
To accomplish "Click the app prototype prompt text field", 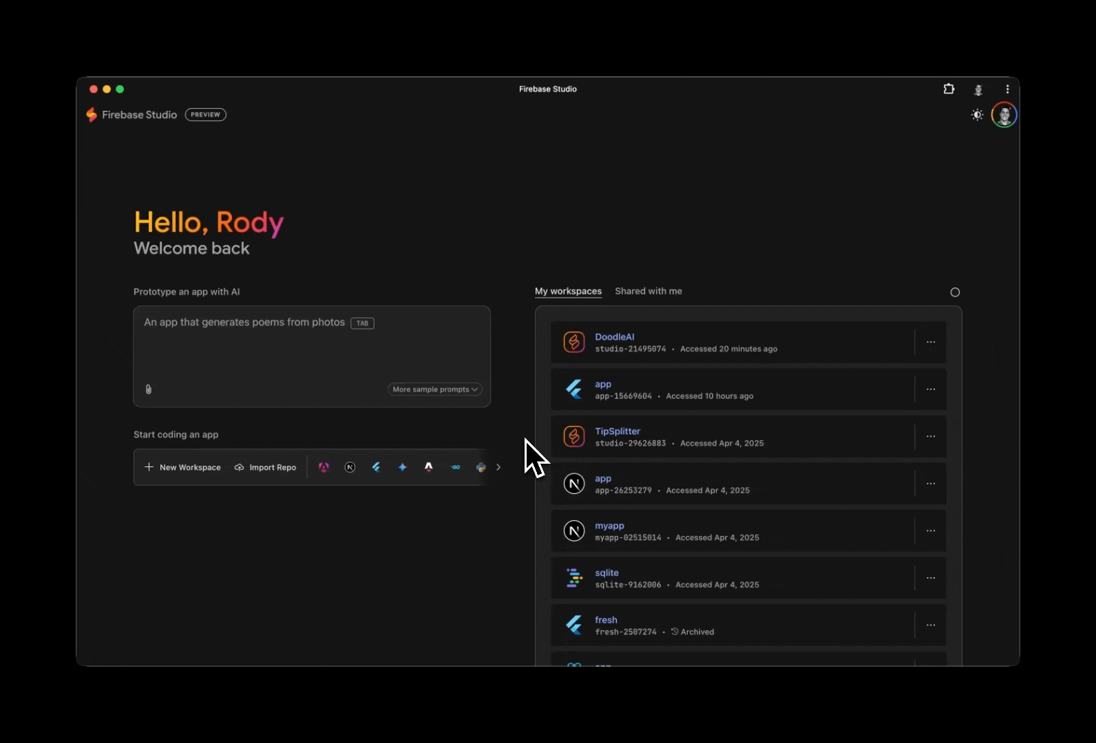I will tap(311, 347).
